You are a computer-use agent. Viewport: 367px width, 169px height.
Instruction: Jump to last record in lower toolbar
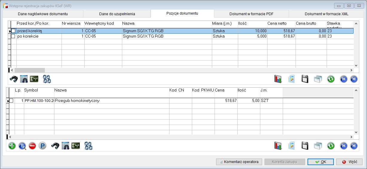(354, 146)
